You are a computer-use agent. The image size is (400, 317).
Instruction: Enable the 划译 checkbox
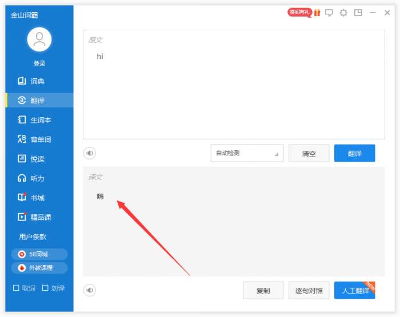coord(45,288)
